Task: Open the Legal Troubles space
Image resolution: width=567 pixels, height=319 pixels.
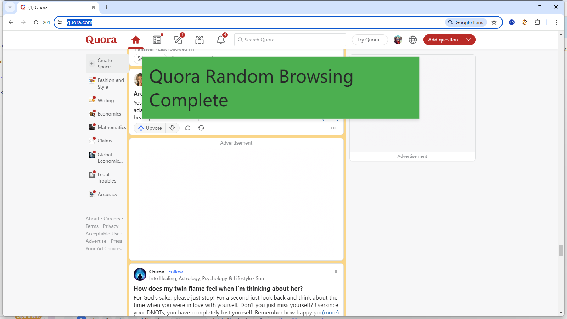Action: point(107,178)
